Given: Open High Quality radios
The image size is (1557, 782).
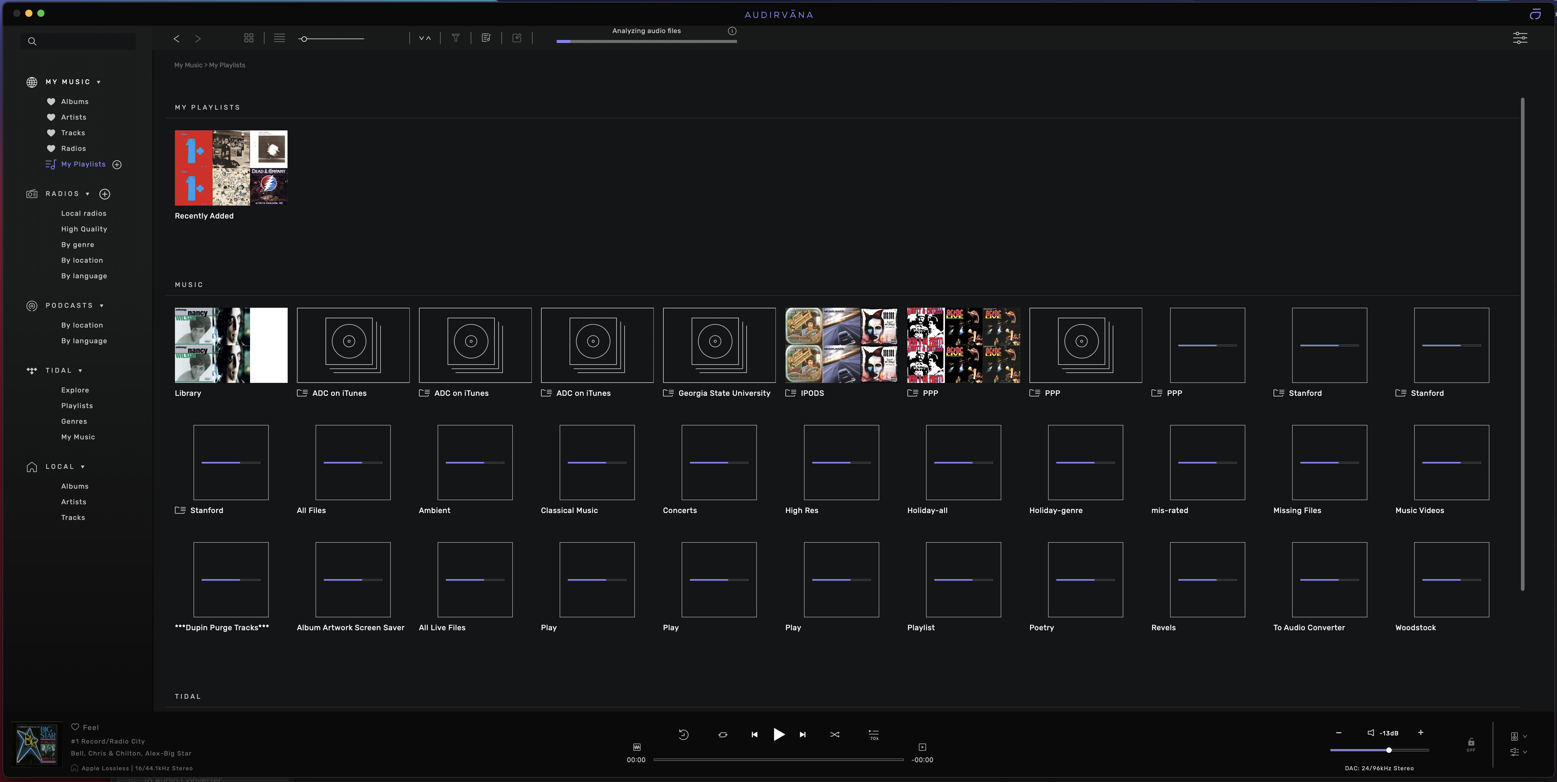Looking at the screenshot, I should coord(84,229).
